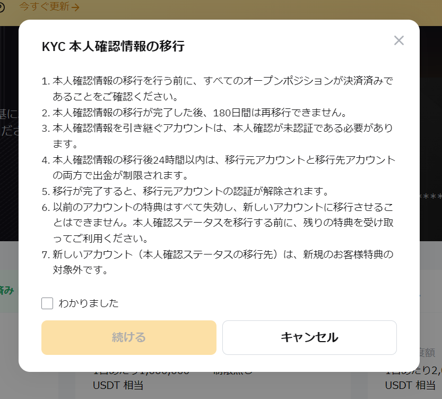Click the わかりました label text
Viewport: 442px width, 399px height.
89,303
